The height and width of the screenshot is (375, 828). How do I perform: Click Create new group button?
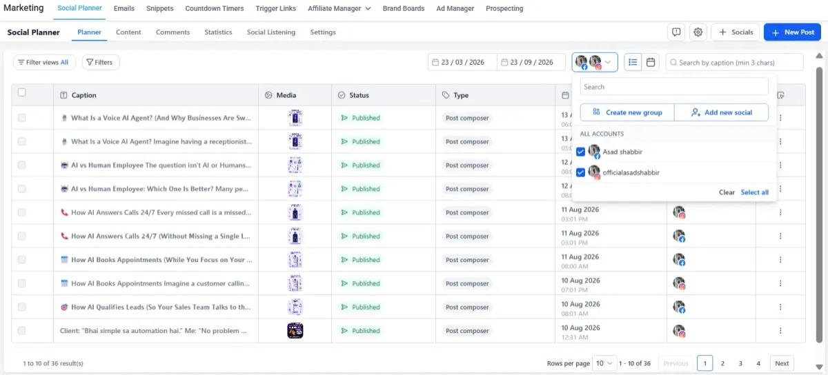pos(627,112)
